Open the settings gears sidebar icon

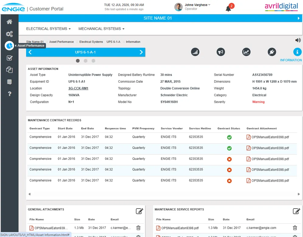[9, 34]
